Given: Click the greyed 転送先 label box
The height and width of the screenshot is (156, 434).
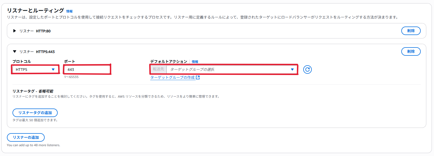Looking at the screenshot, I should click(158, 69).
